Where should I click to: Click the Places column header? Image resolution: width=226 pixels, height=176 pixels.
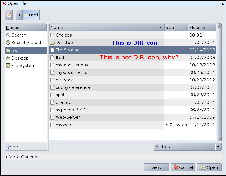coord(26,28)
